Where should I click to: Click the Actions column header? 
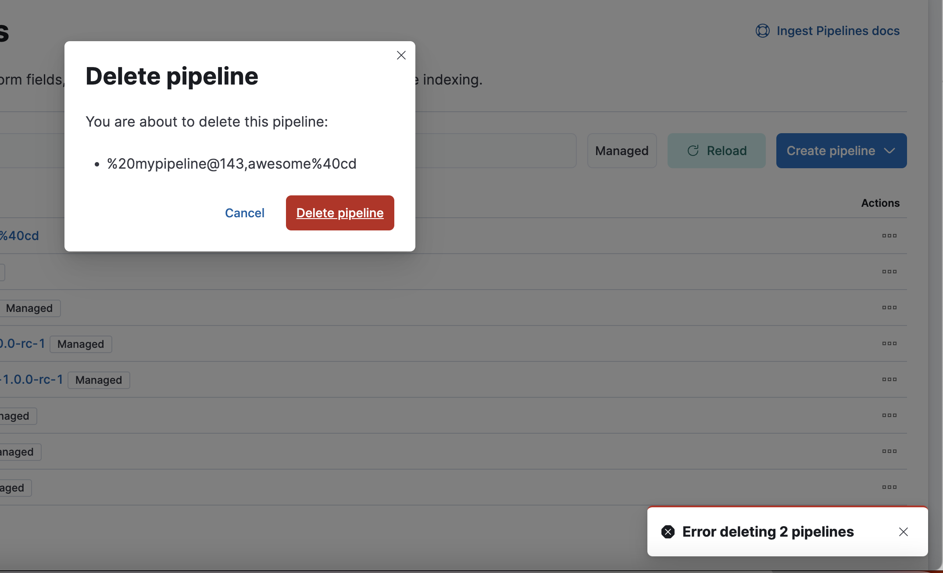point(880,203)
